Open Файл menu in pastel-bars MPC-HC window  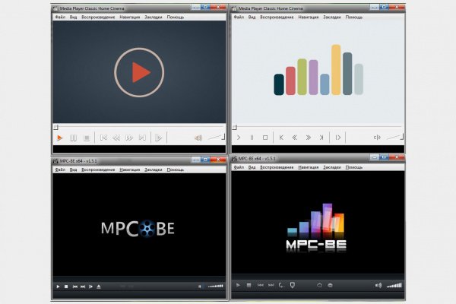pos(239,17)
